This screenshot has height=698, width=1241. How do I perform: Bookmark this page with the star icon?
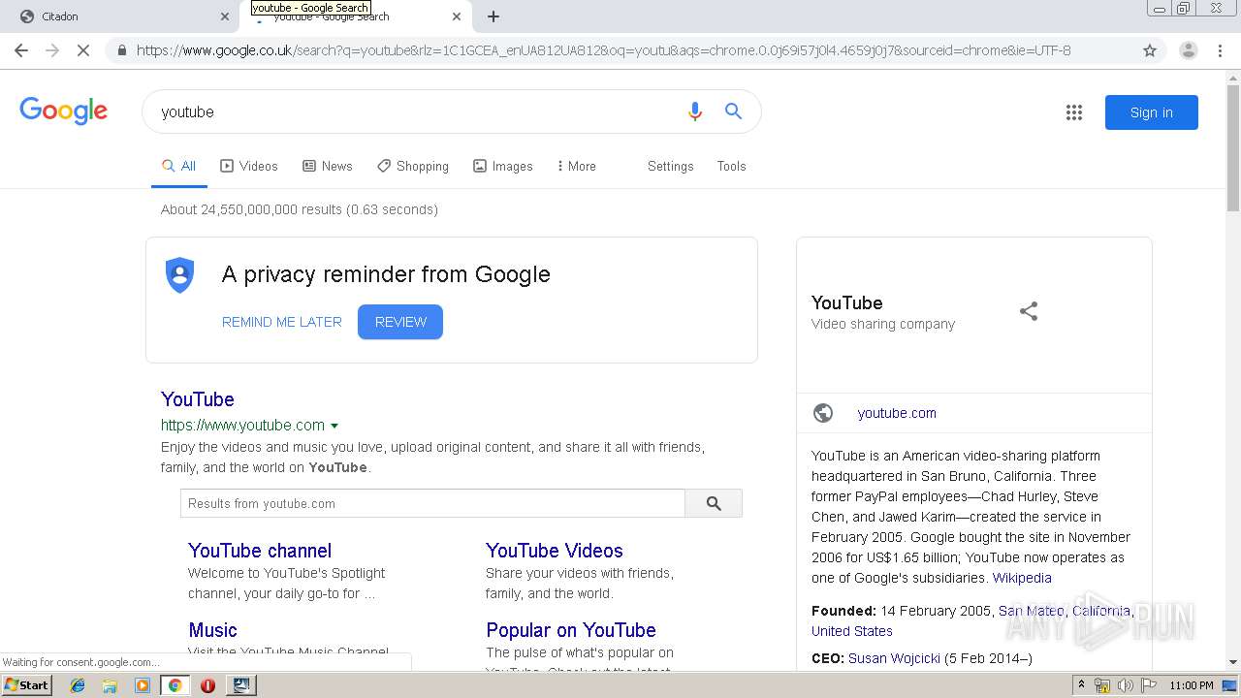click(1150, 50)
